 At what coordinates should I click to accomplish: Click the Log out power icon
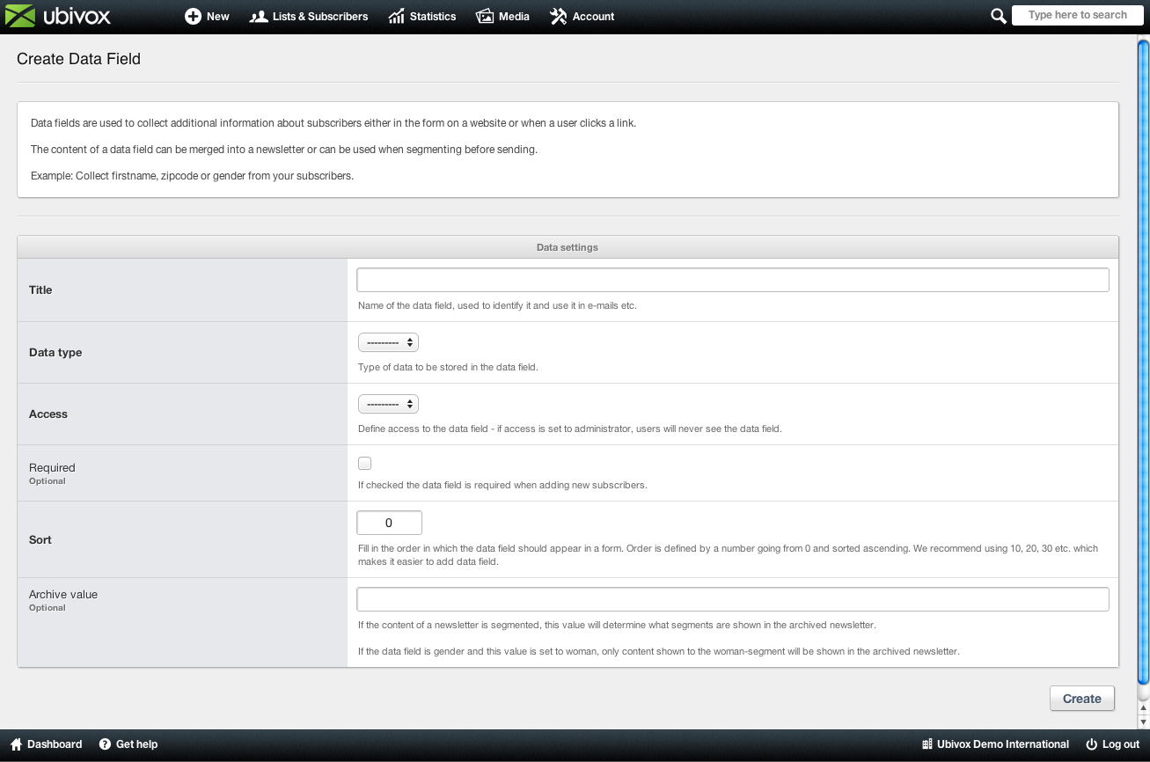pyautogui.click(x=1092, y=744)
